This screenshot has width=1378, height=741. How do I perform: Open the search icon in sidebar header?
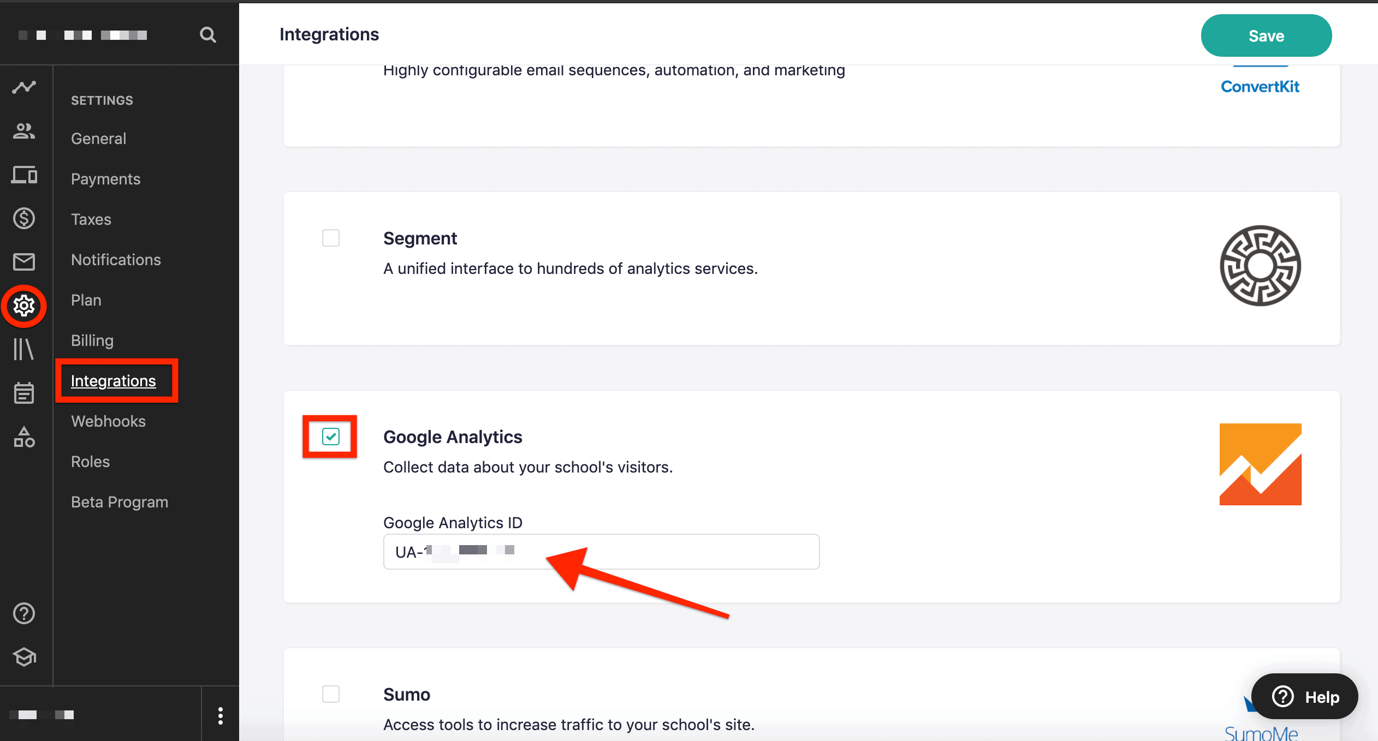coord(207,35)
